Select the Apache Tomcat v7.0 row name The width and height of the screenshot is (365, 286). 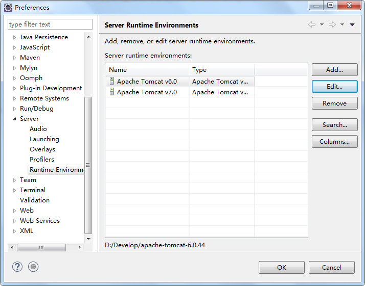[x=147, y=92]
